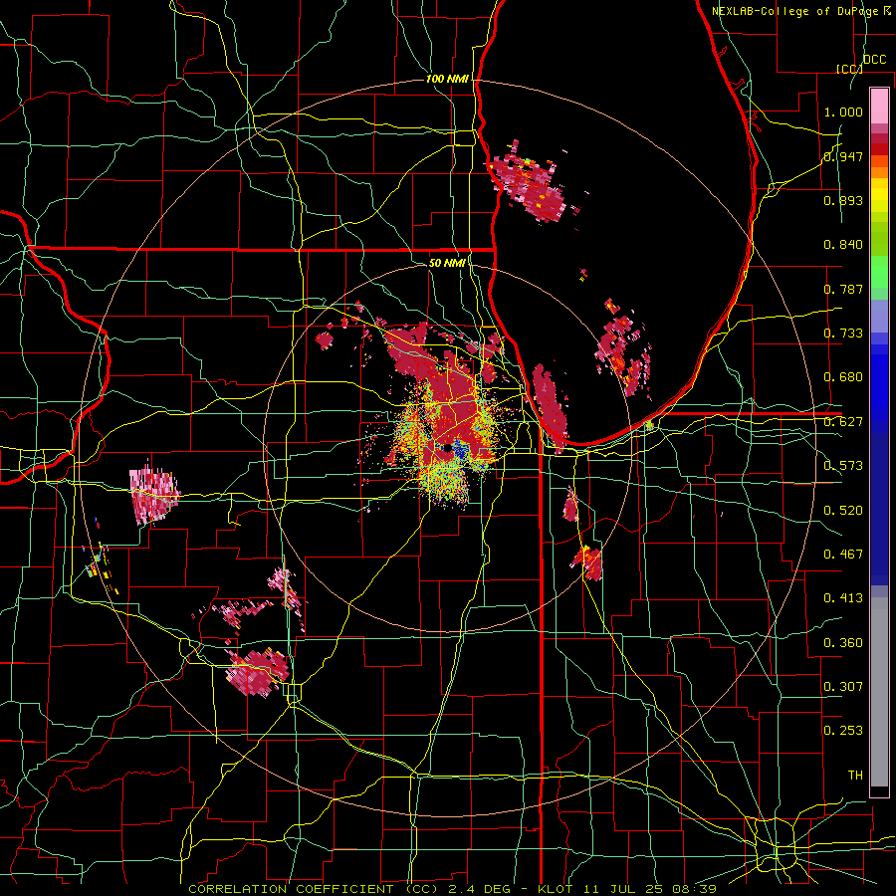The width and height of the screenshot is (896, 896).
Task: Select the 0.253 legend value
Action: (843, 731)
